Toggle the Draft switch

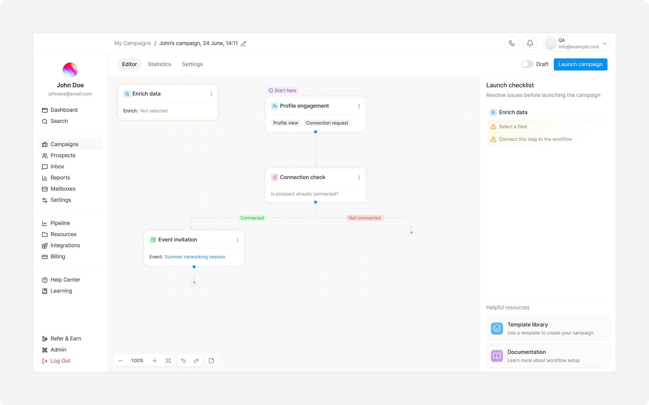pos(527,64)
